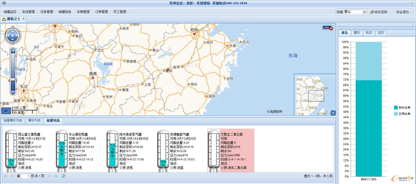This screenshot has height=184, width=416.
Task: Click 南昌 city marker on the map
Action: 93,78
